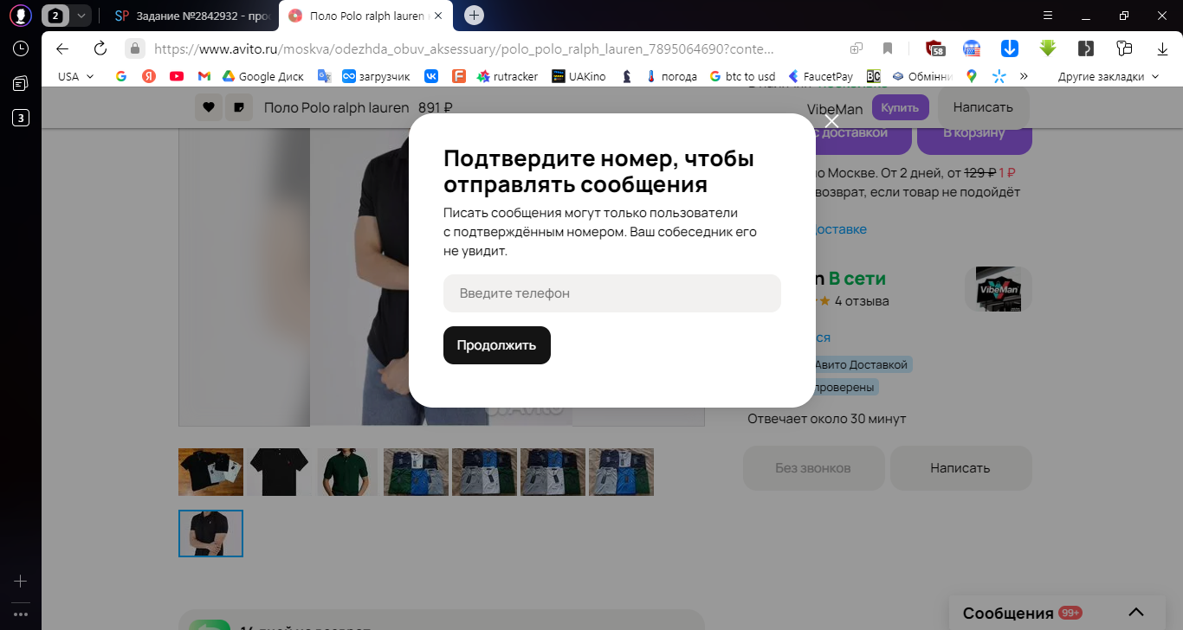Click the site lock security icon
1183x630 pixels.
click(x=134, y=48)
